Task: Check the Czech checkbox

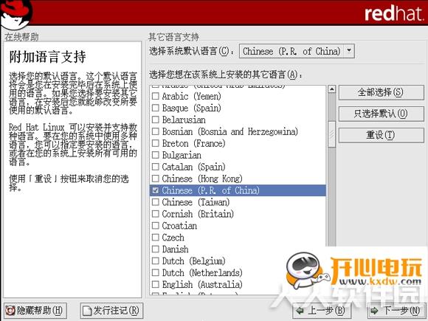Action: (155, 237)
